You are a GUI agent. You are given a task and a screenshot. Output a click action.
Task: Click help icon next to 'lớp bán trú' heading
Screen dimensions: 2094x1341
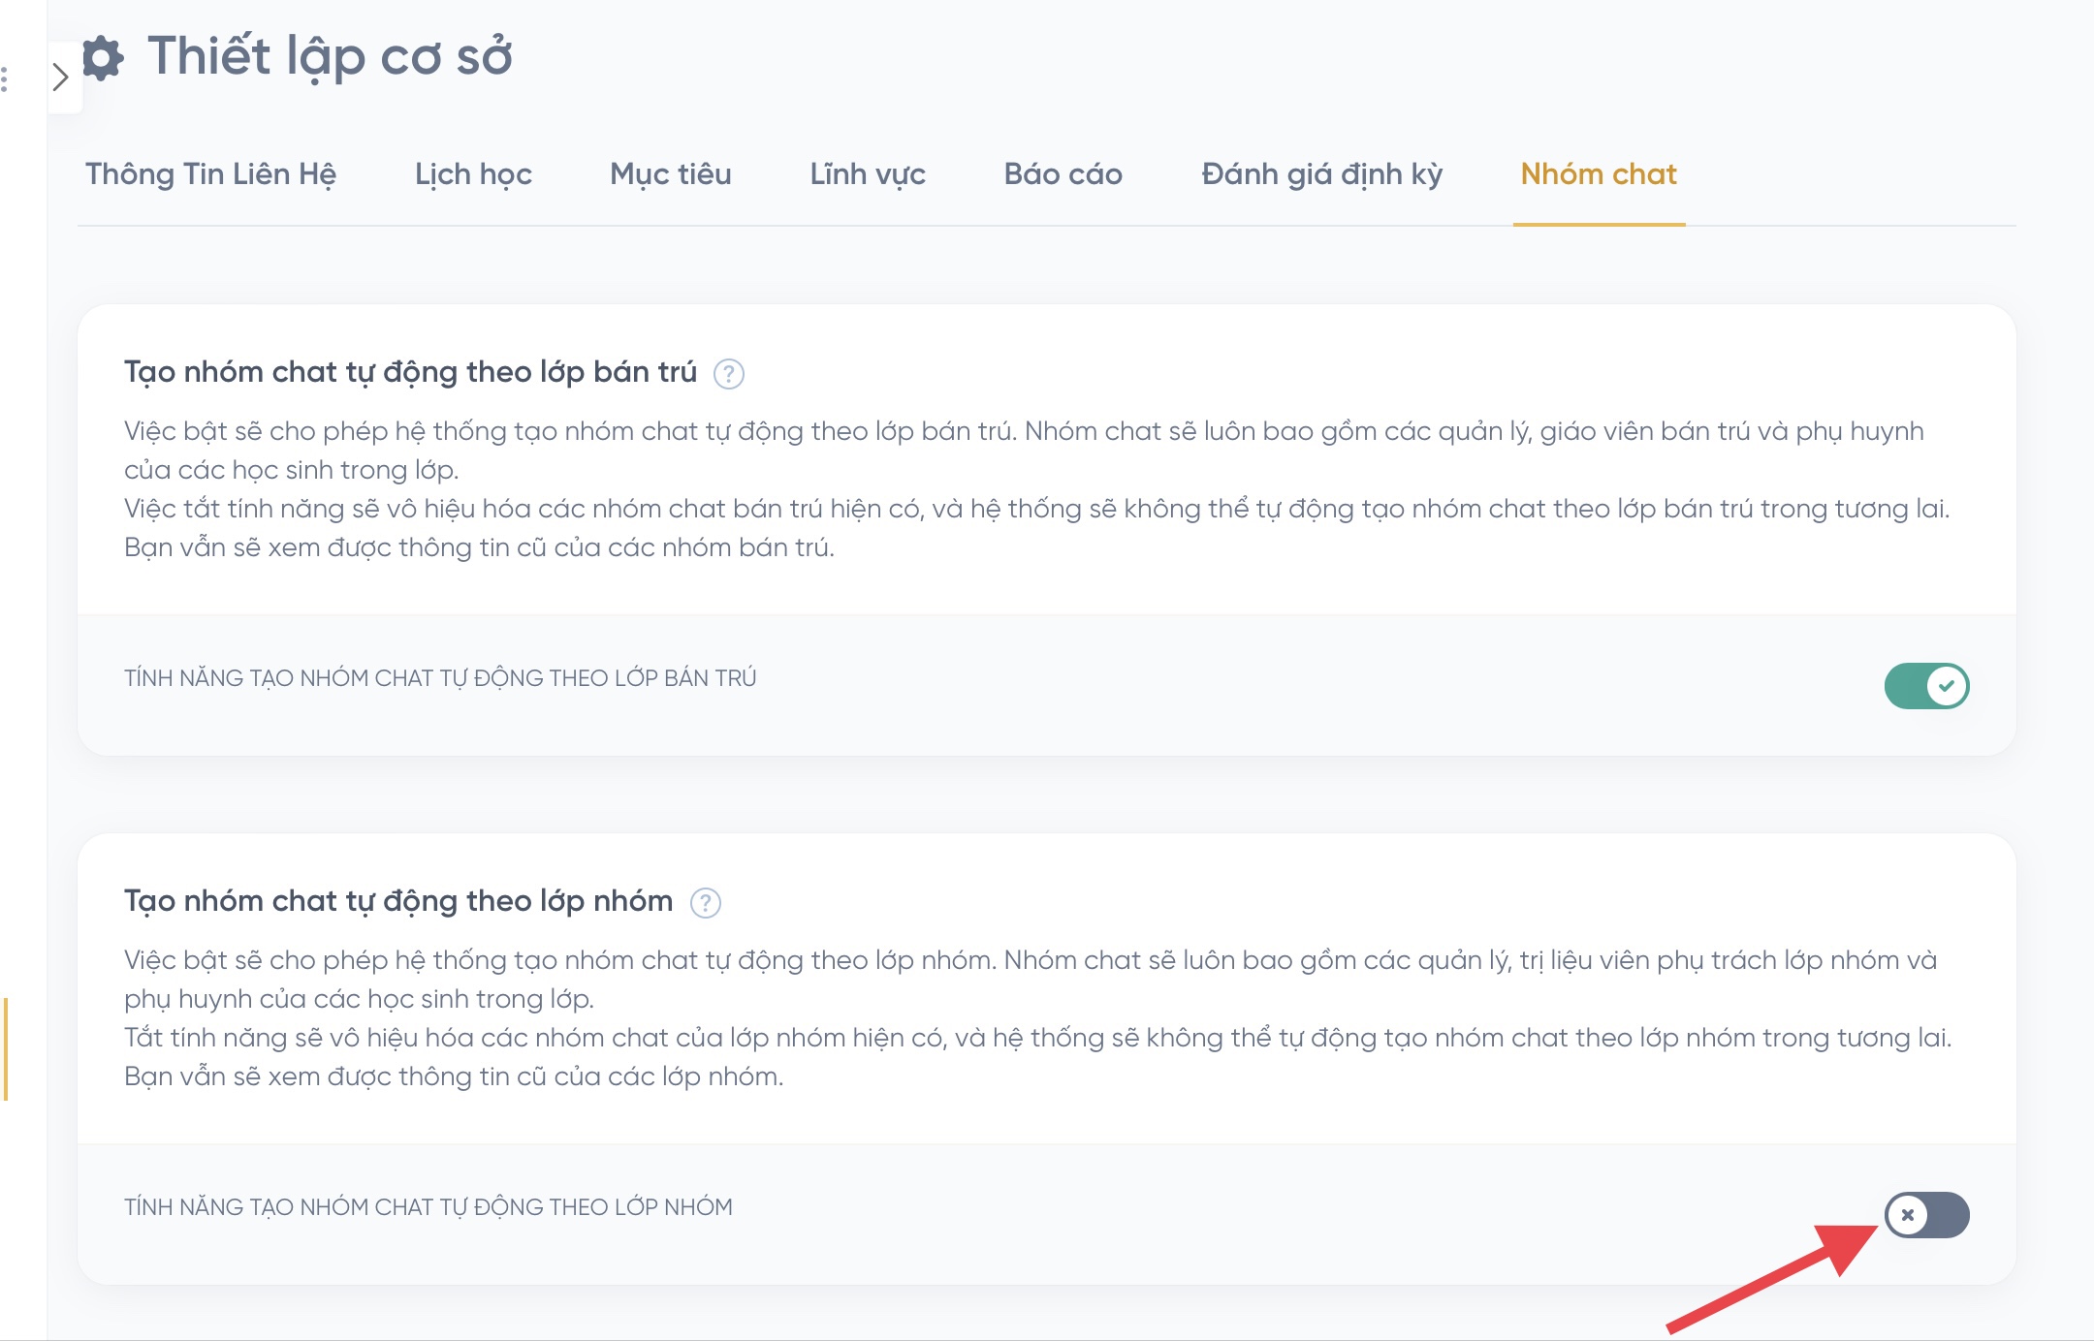pos(728,373)
